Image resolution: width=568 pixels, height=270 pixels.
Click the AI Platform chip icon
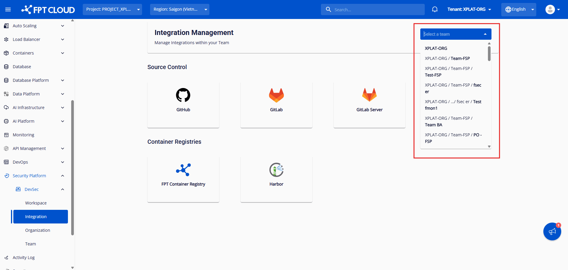pos(6,121)
